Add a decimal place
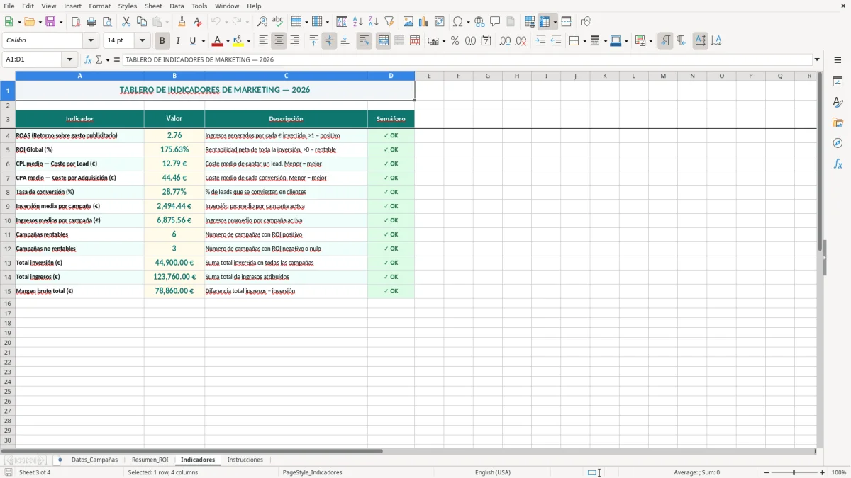 (x=506, y=41)
